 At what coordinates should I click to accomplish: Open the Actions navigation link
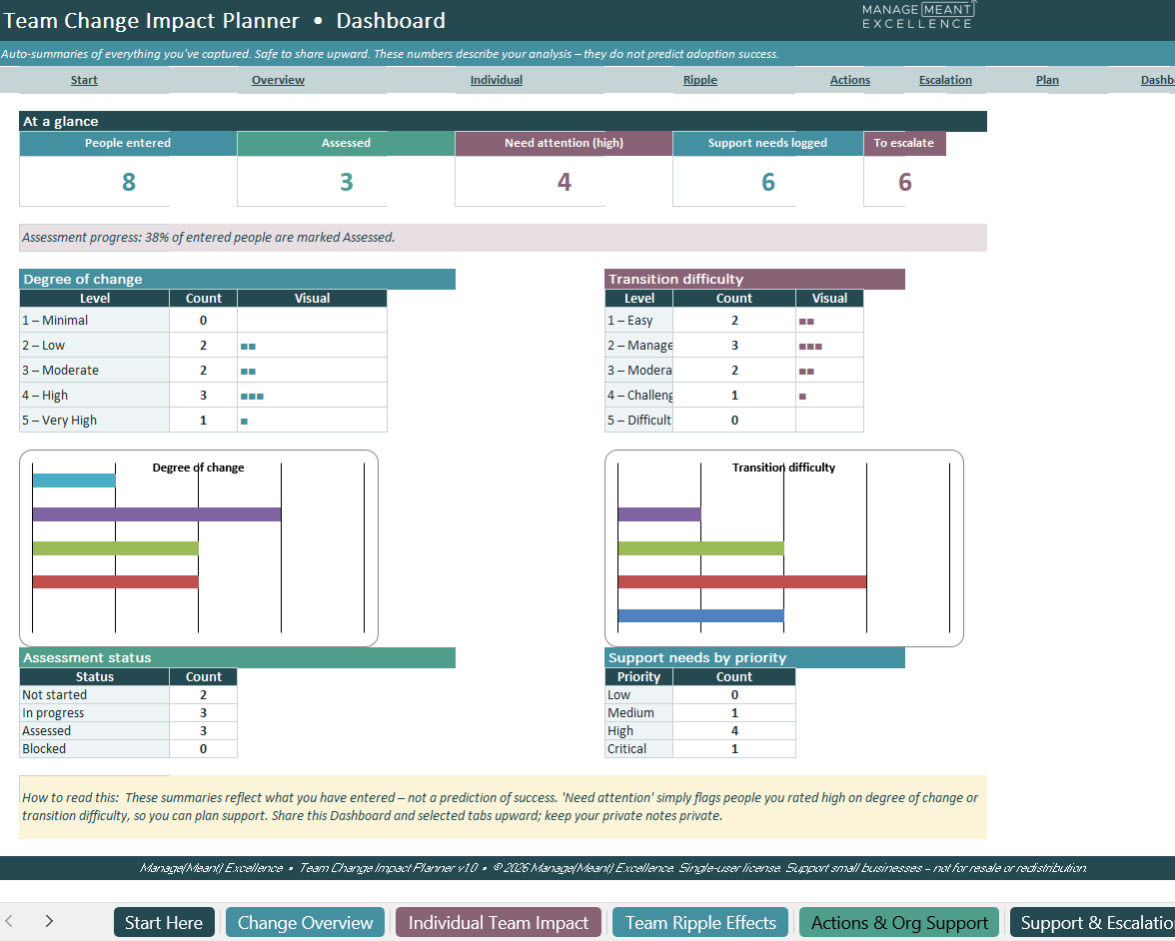click(849, 80)
